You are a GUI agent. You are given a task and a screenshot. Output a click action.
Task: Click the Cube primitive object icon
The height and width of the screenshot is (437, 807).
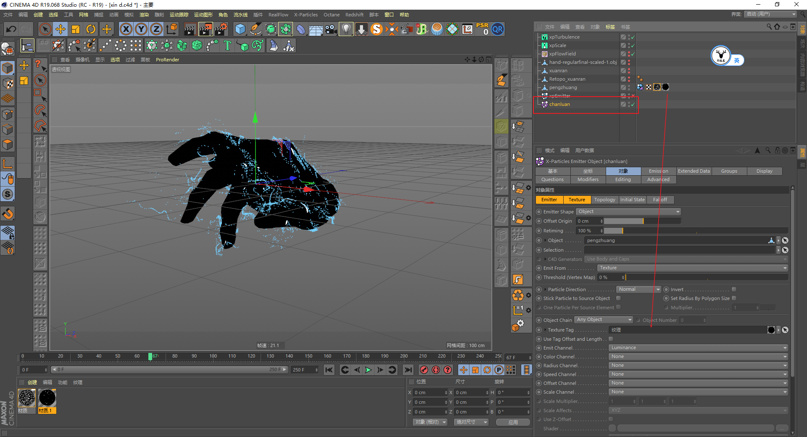click(x=240, y=29)
